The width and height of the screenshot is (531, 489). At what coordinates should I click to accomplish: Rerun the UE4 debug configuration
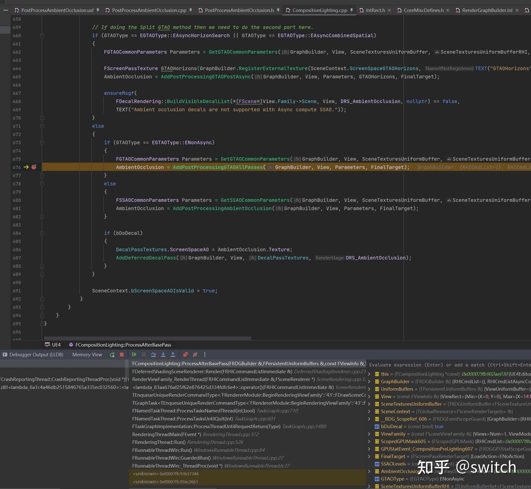click(112, 354)
